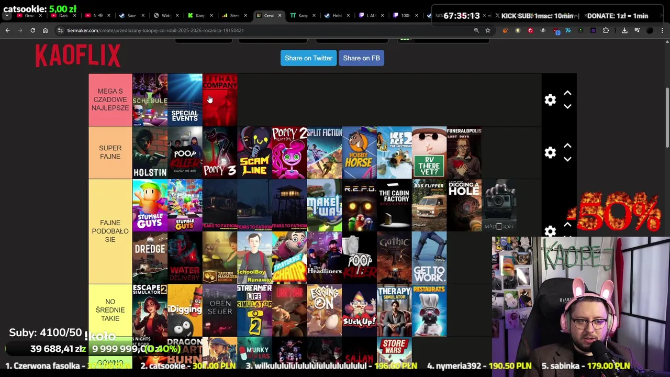Move MEGA S CZADOWE row down with arrow
Screen dimensions: 670x377
point(567,106)
